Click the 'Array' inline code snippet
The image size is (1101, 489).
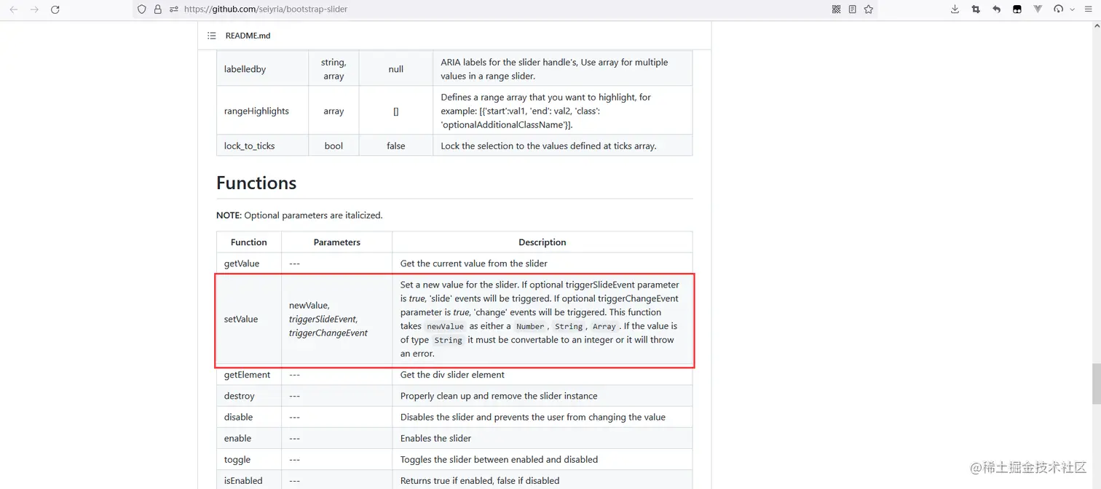click(604, 327)
